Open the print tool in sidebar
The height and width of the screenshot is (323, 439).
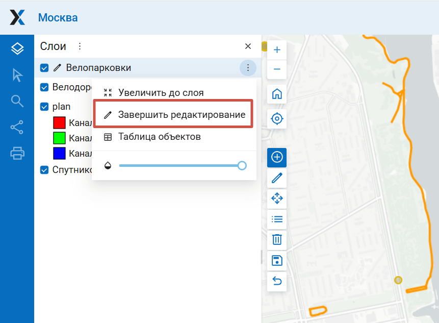coord(17,153)
